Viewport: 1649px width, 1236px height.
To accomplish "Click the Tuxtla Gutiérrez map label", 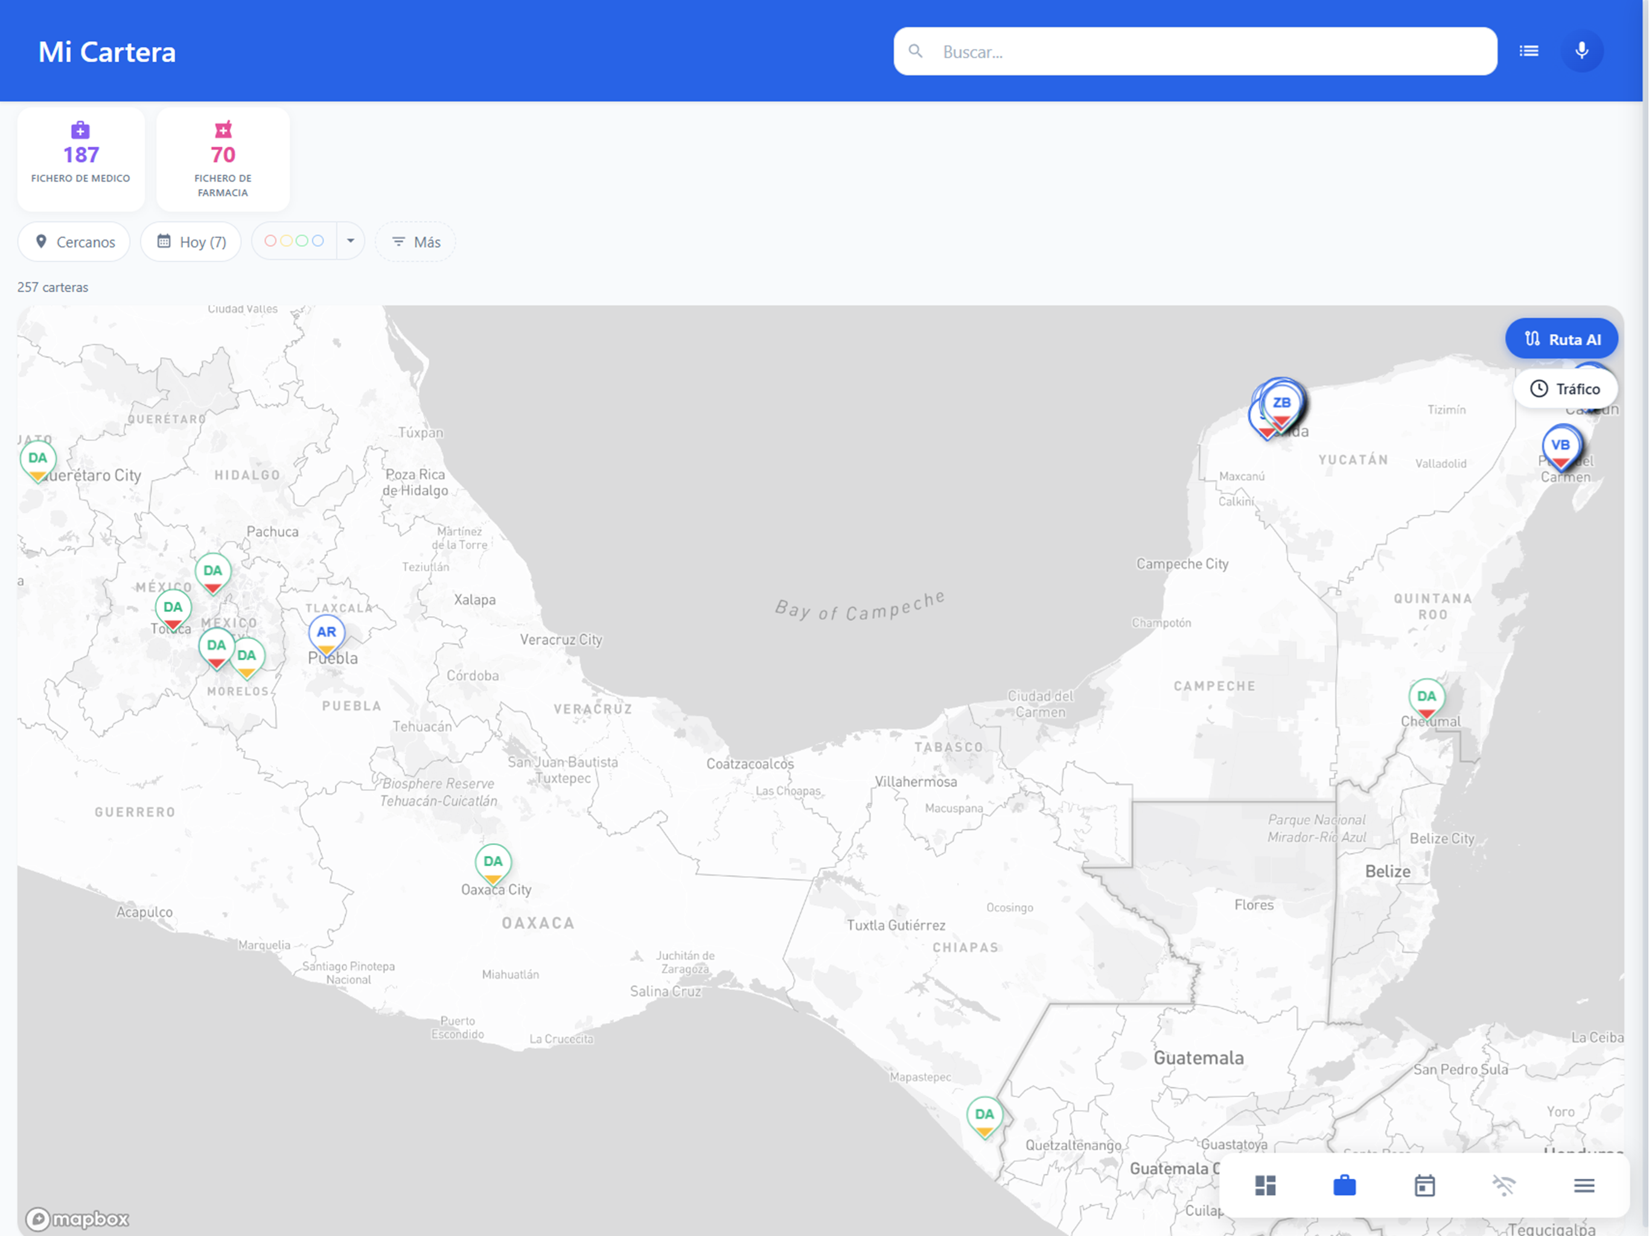I will (895, 925).
